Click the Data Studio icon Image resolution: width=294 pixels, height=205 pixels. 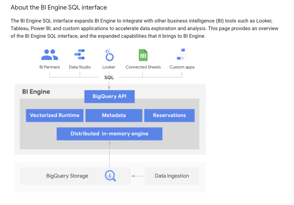coord(79,54)
